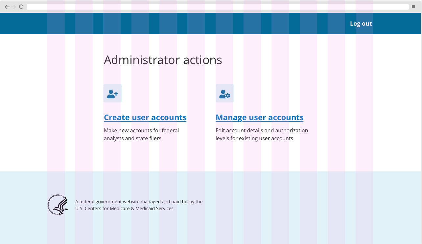
Task: Open the Create user accounts link
Action: pos(145,117)
